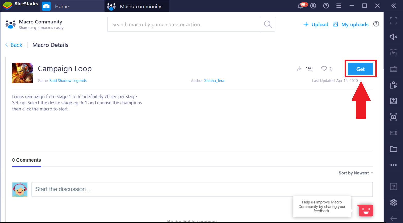Take a screenshot with the camera icon
The width and height of the screenshot is (403, 223).
pos(393,117)
